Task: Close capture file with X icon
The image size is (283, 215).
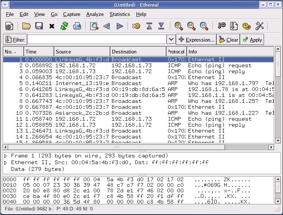Action: pos(52,26)
